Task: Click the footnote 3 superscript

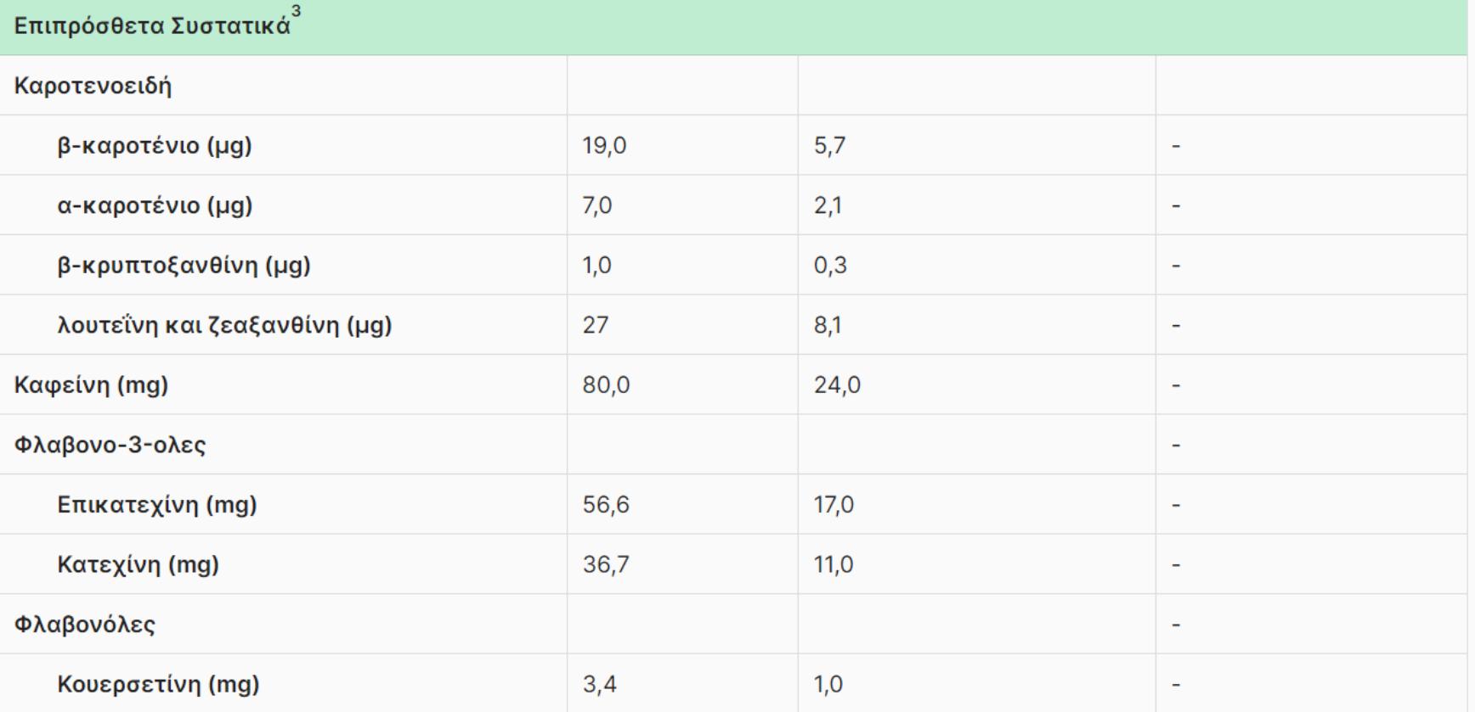Action: [x=296, y=11]
